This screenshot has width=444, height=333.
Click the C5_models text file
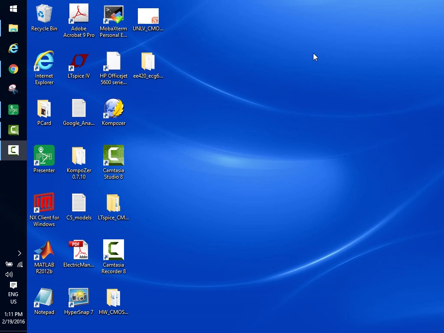(79, 204)
